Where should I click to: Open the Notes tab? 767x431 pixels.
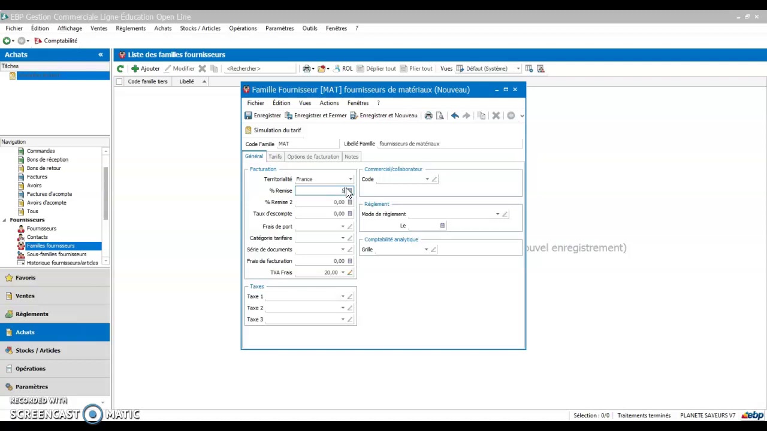(x=352, y=157)
